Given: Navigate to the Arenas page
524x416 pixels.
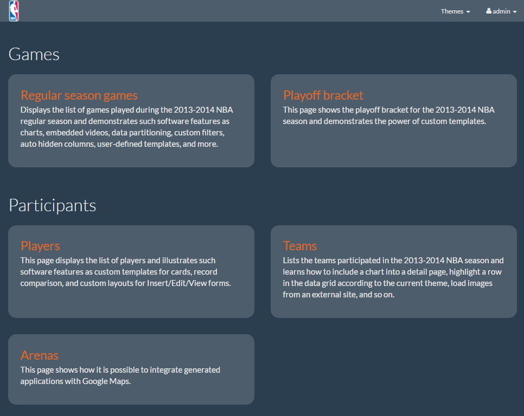Looking at the screenshot, I should [40, 355].
